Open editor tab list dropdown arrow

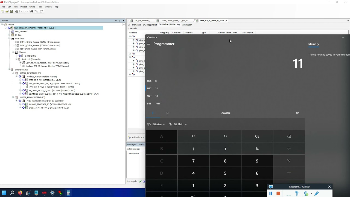[x=348, y=21]
